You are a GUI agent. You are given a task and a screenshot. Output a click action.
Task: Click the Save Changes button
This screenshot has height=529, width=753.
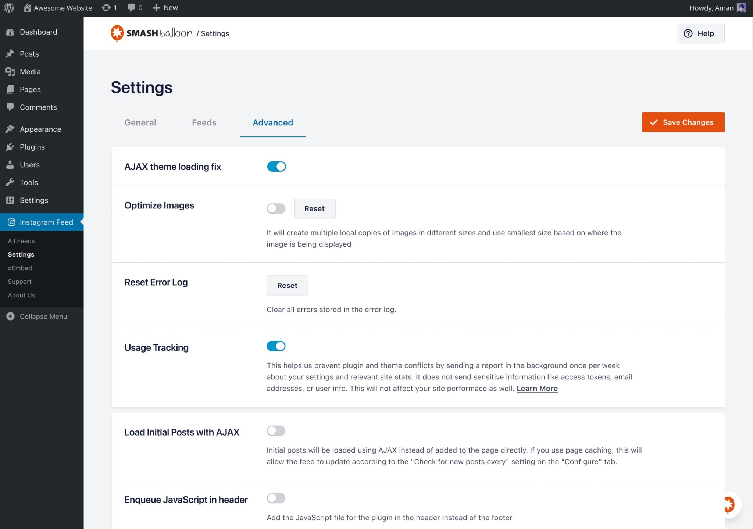coord(683,122)
